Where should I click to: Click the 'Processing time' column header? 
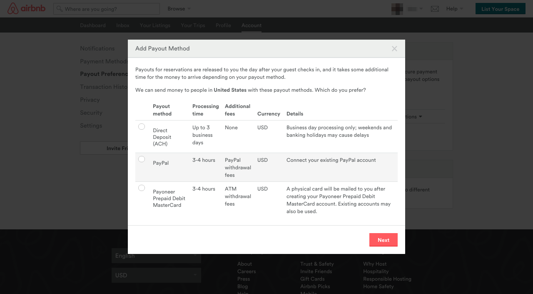point(205,110)
